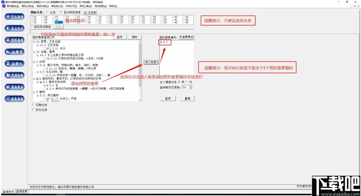Click the 查询 search button
361x196 pixels.
tap(168, 98)
